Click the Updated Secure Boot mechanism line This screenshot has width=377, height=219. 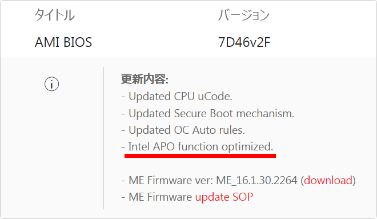(208, 113)
